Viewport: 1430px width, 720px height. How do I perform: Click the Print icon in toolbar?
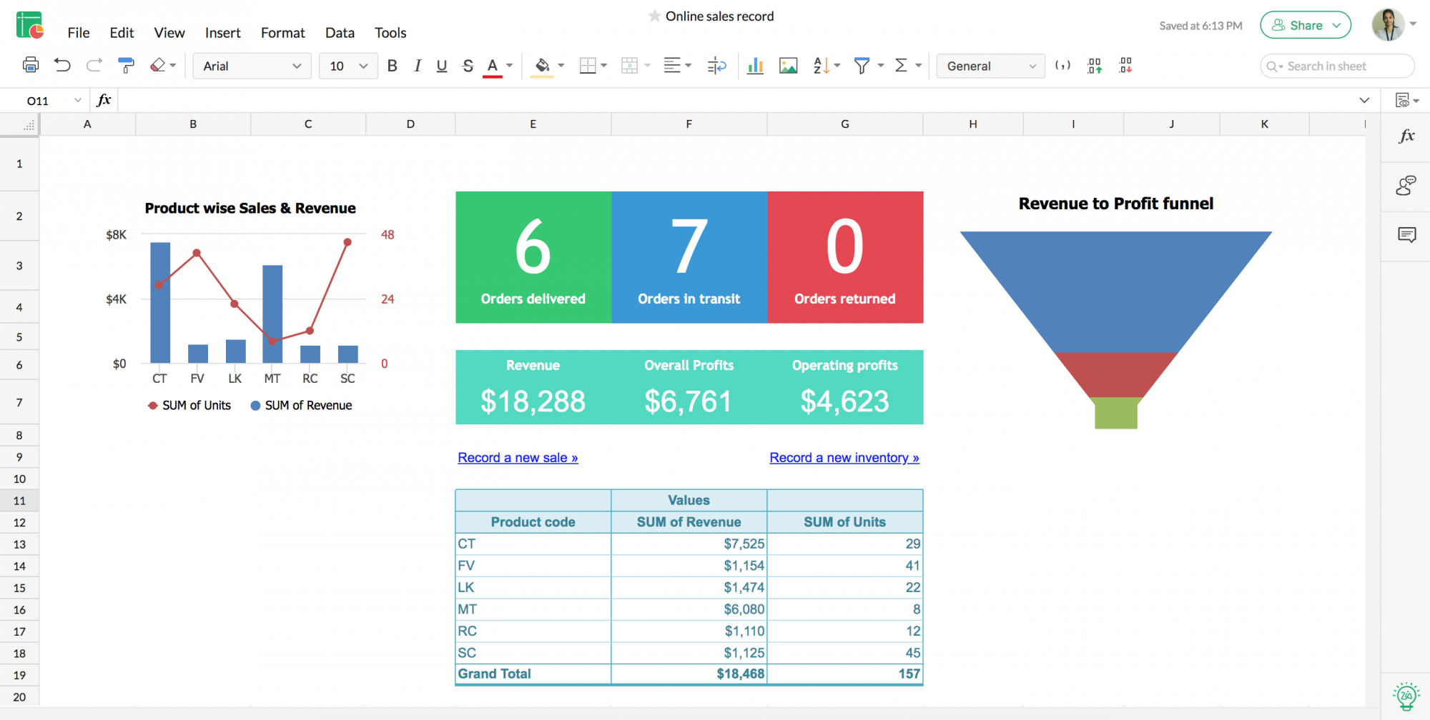pyautogui.click(x=31, y=66)
